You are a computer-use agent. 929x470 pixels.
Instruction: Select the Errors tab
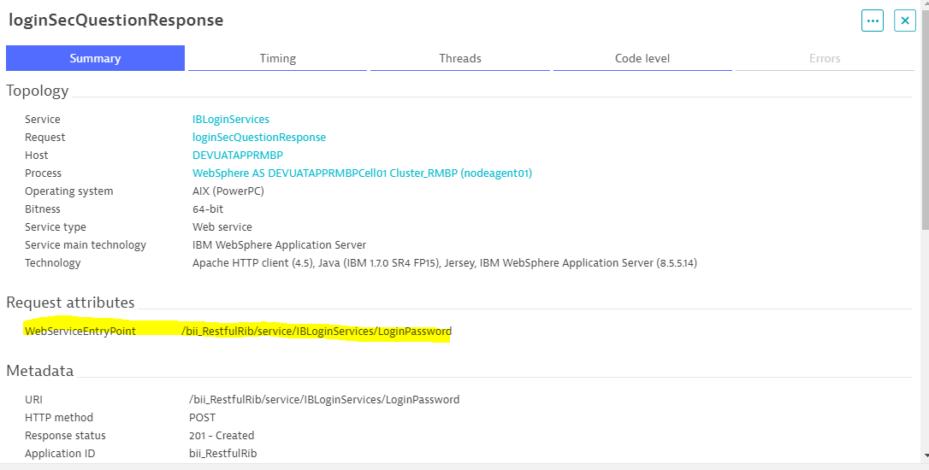point(825,58)
